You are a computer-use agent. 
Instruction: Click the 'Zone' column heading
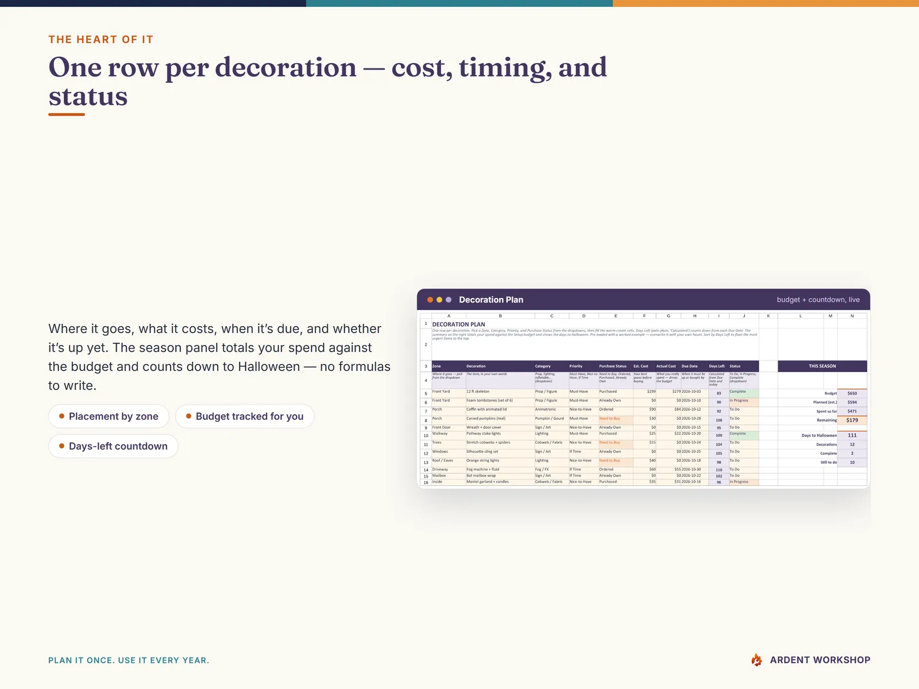(449, 366)
